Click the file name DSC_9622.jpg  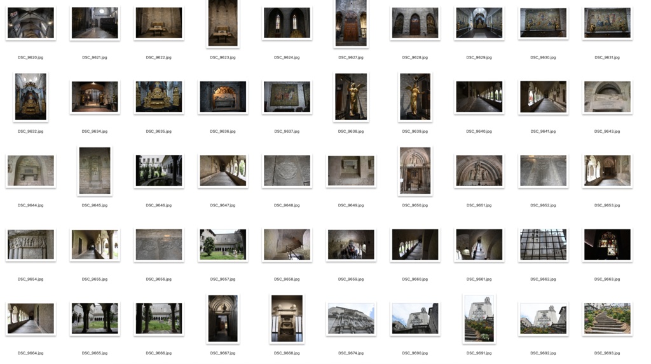tap(158, 58)
